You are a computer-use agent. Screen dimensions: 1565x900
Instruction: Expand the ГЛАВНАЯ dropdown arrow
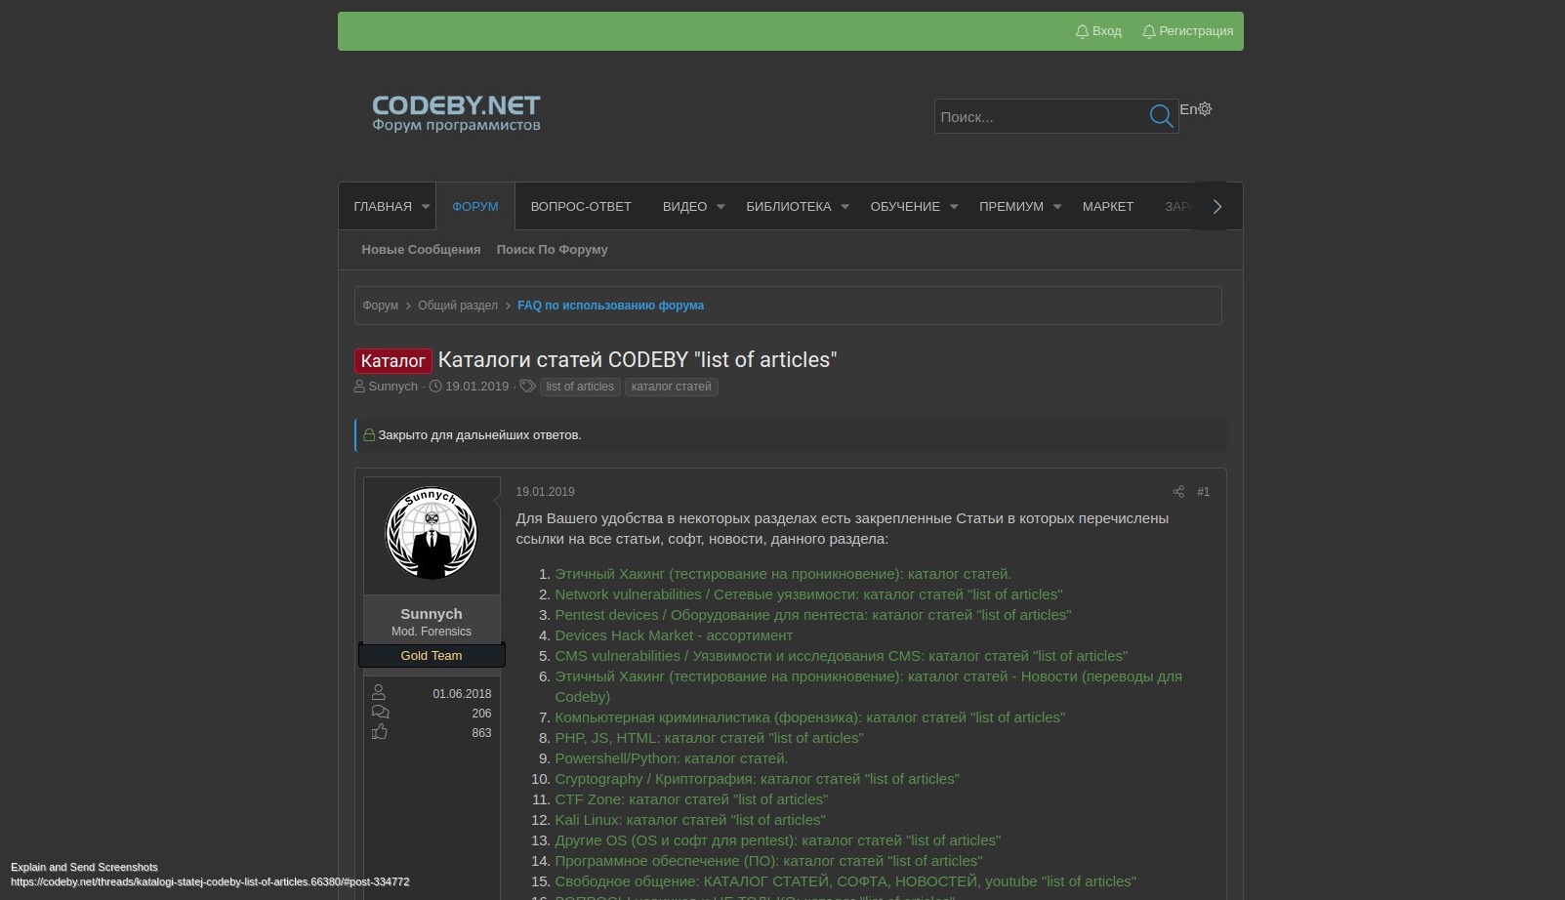tap(426, 207)
